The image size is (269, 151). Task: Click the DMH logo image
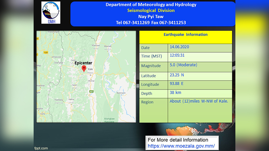pyautogui.click(x=51, y=13)
